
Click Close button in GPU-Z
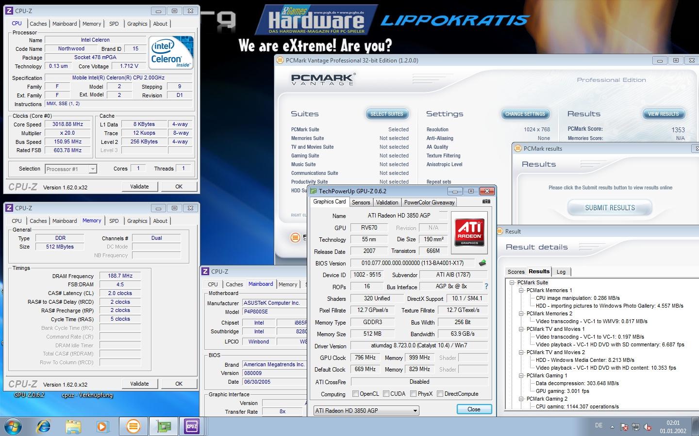[x=474, y=409]
